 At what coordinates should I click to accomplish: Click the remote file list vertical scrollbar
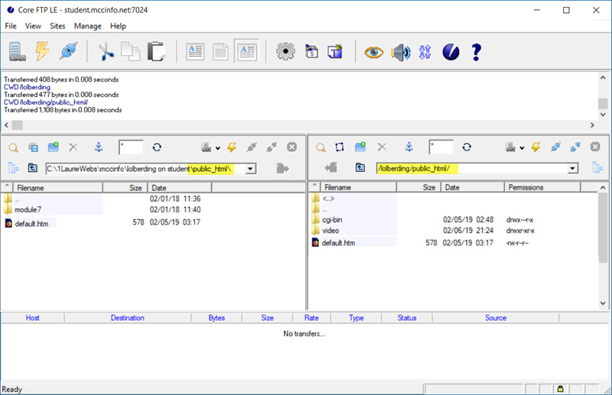point(603,246)
